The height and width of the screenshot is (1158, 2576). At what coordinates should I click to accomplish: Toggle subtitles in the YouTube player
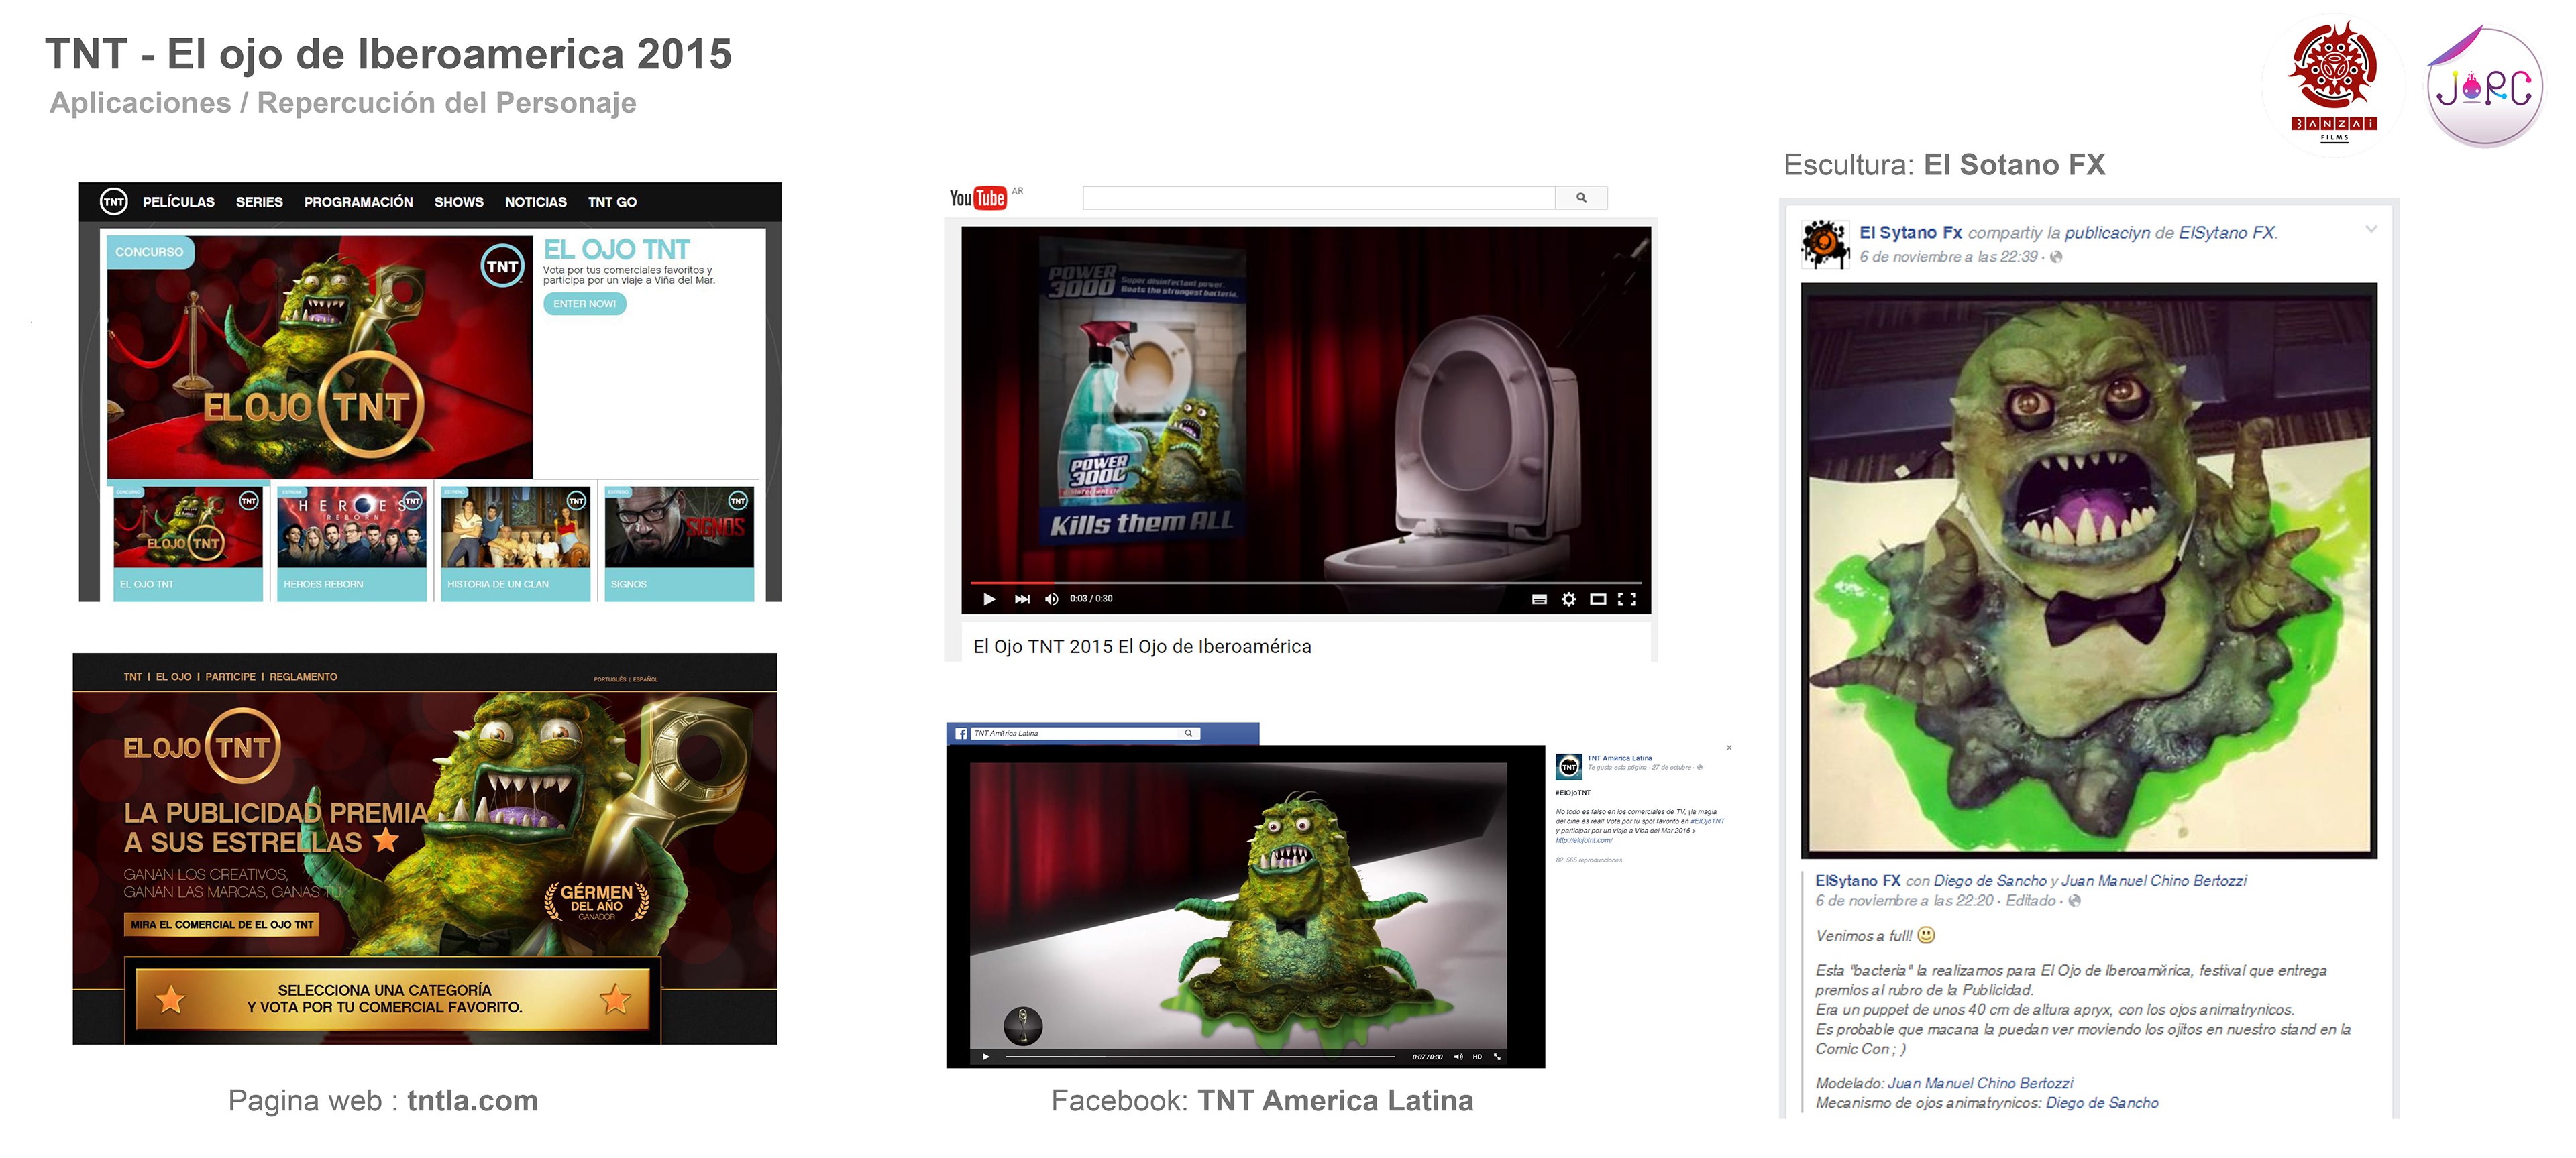tap(1539, 599)
